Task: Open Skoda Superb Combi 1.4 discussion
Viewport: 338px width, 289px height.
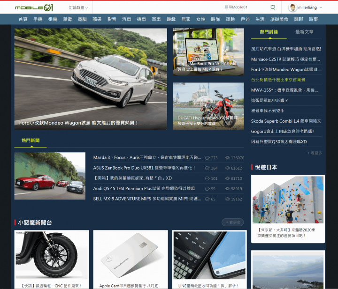Action: point(286,121)
